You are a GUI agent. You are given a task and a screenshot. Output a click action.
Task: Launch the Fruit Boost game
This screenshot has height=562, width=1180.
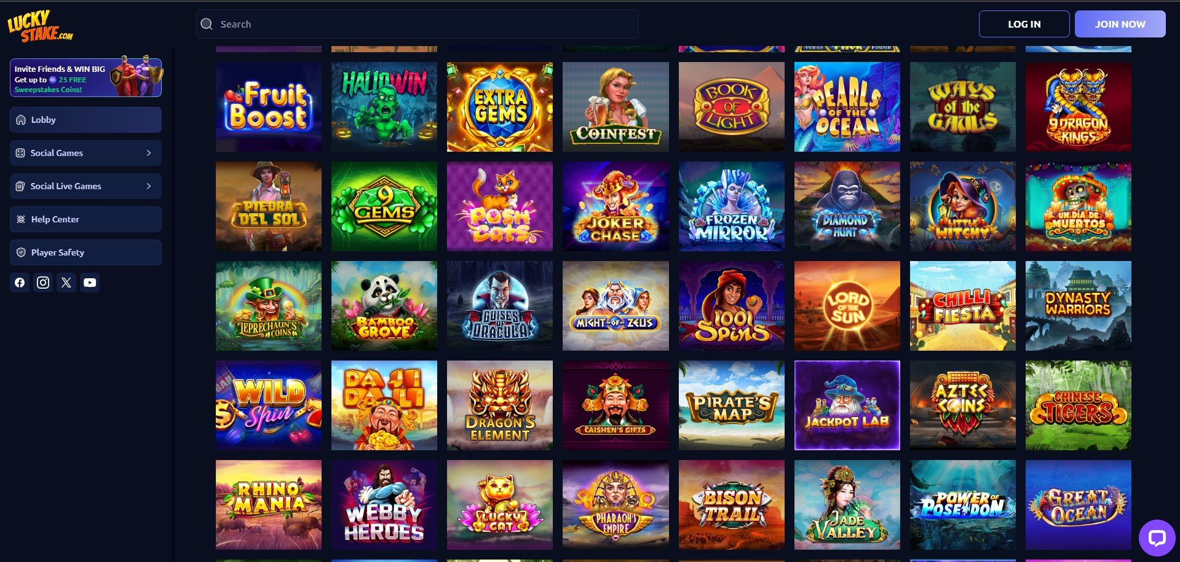[x=269, y=107]
